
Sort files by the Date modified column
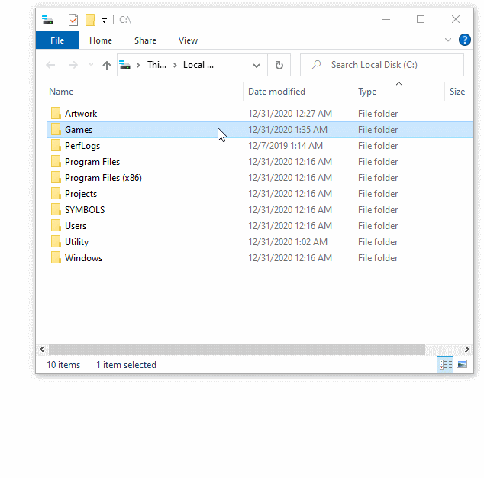coord(276,92)
